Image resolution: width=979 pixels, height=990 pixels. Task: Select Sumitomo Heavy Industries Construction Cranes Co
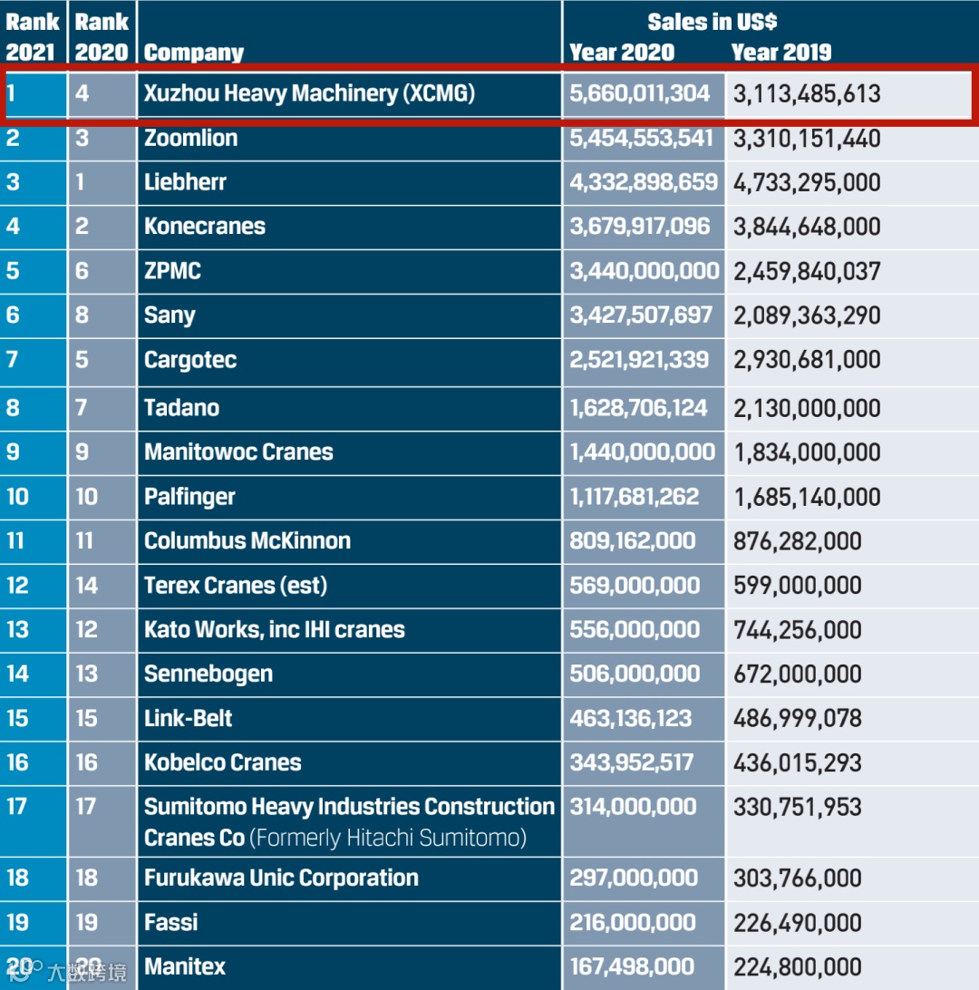tap(349, 821)
